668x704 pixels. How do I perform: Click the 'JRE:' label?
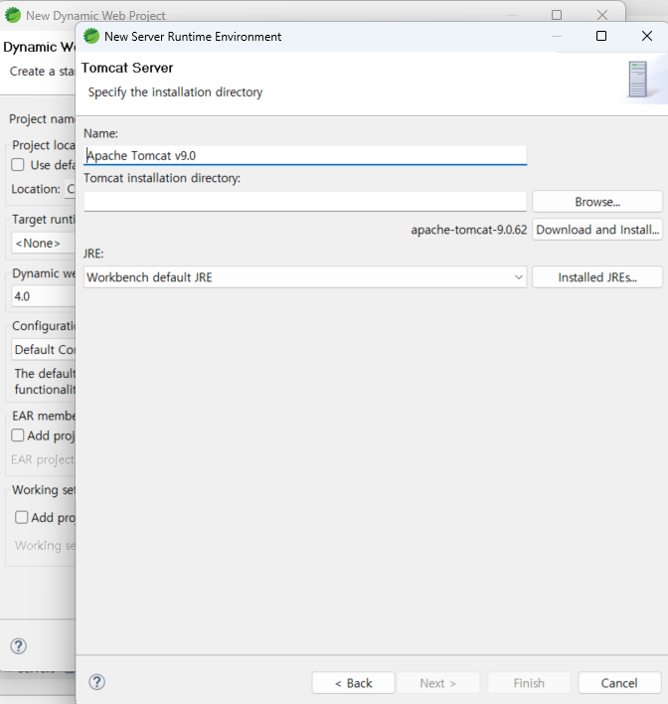[x=93, y=254]
